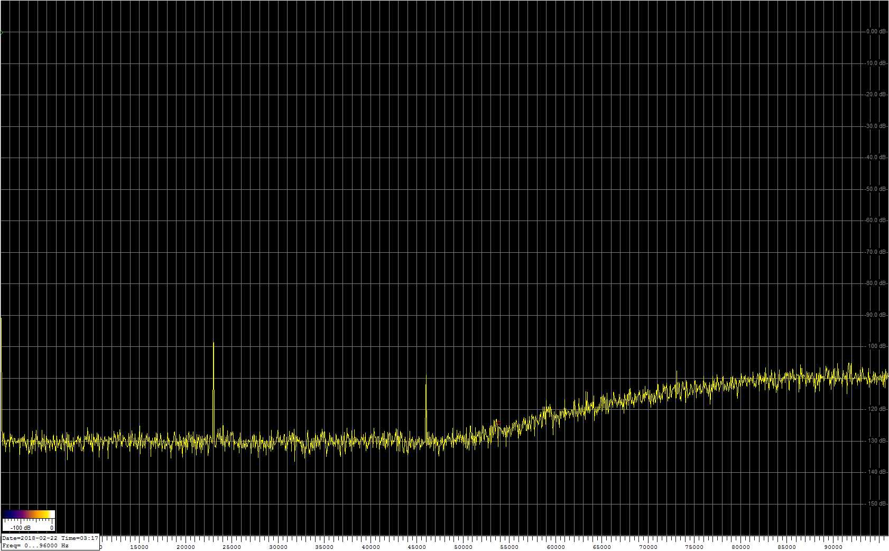Screen dimensions: 889x551
Task: Click the 50000 frequency axis label
Action: 463,547
